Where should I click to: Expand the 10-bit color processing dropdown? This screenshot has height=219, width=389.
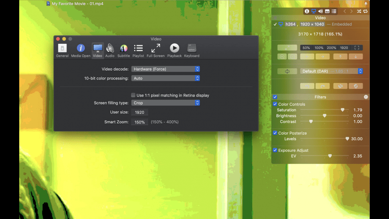pos(165,78)
